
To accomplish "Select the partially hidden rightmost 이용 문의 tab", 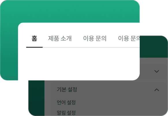I will [x=129, y=38].
